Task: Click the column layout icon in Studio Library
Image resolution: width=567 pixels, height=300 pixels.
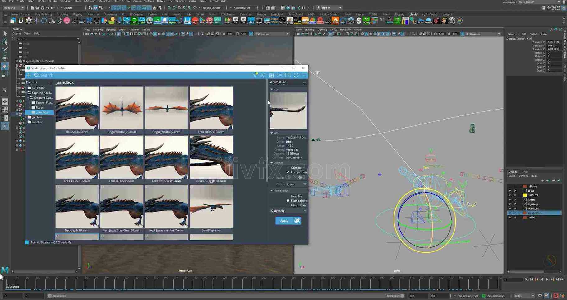Action: pos(288,75)
